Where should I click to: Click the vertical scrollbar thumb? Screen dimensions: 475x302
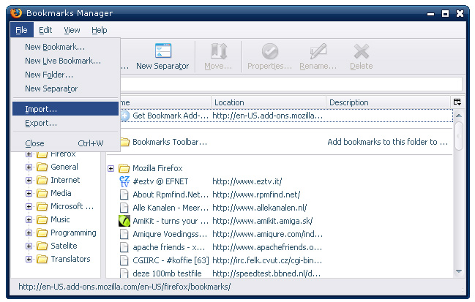point(459,135)
